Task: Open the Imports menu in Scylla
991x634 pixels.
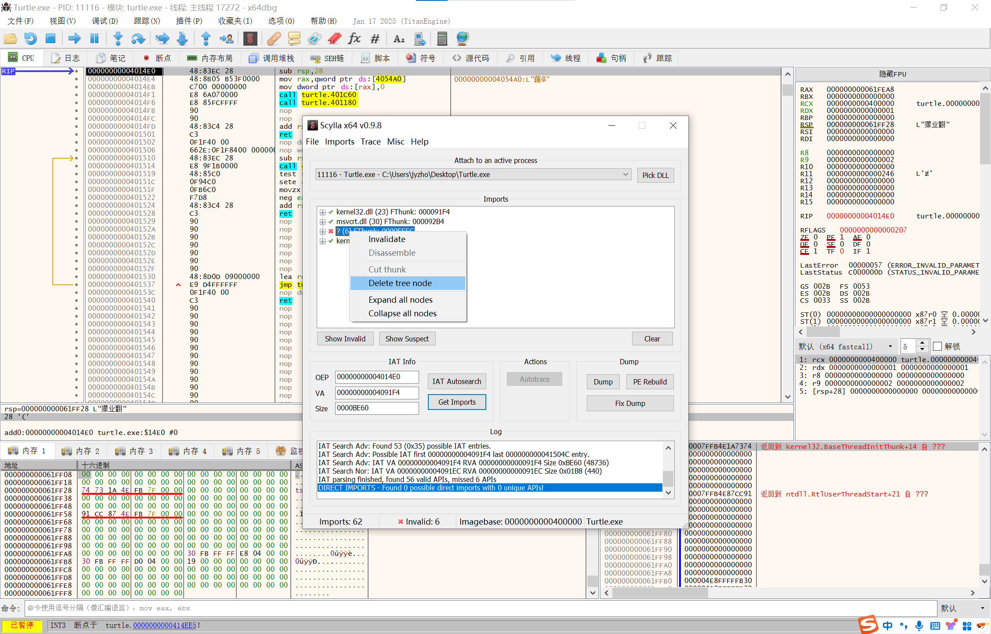Action: [x=340, y=141]
